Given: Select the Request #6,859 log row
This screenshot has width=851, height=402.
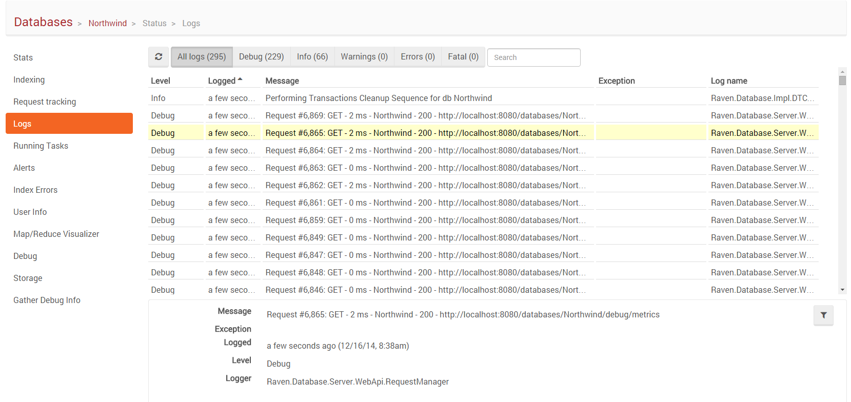Looking at the screenshot, I should (483, 220).
